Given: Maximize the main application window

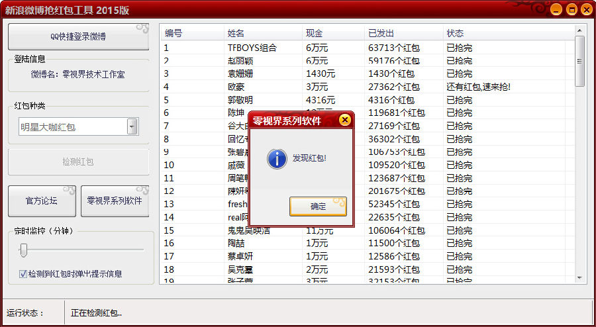Looking at the screenshot, I should pyautogui.click(x=571, y=10).
